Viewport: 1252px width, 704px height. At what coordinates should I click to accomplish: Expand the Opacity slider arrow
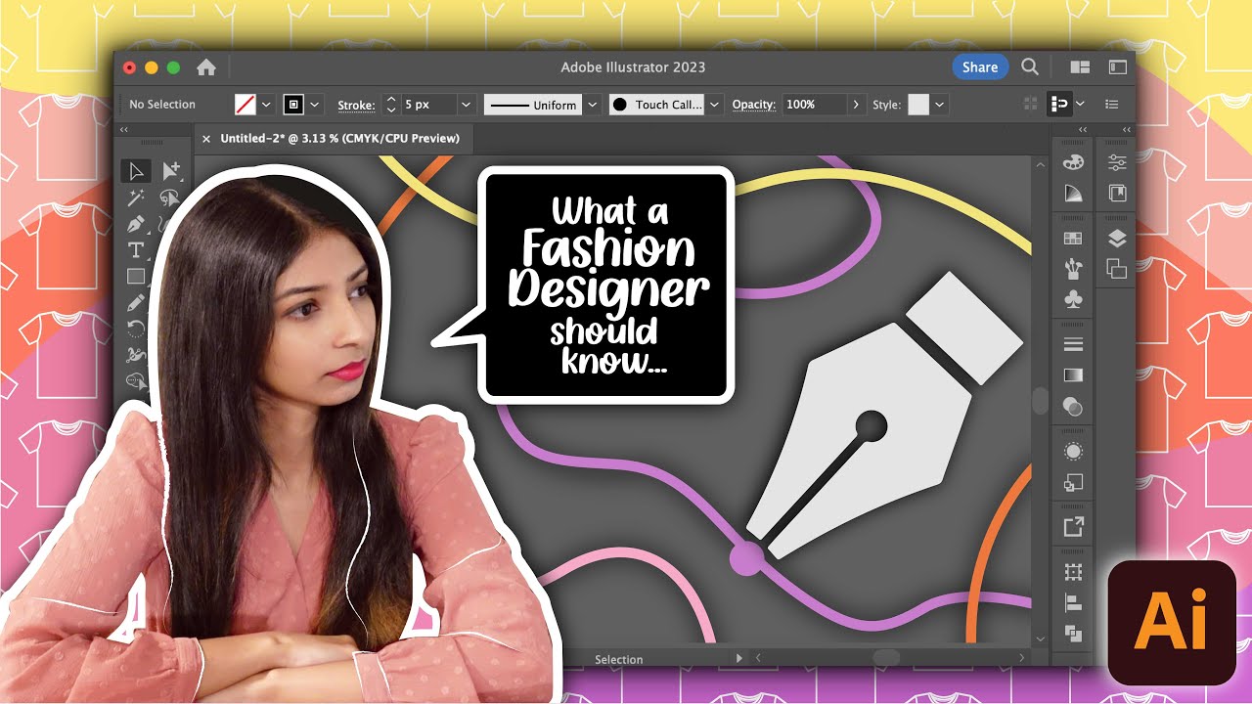858,105
